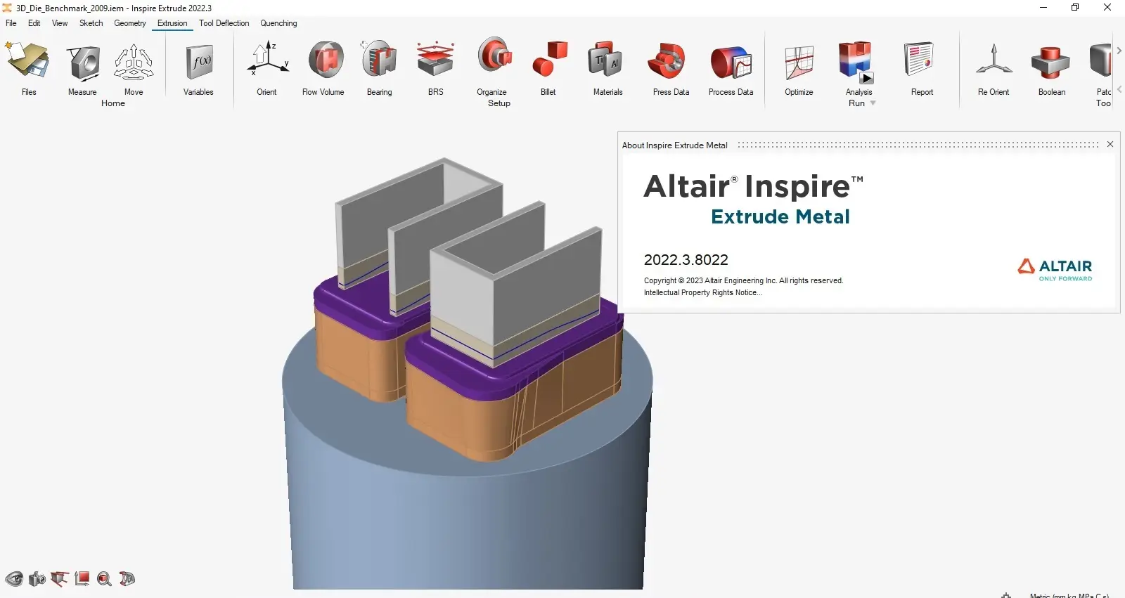
Task: Select the Measure tool
Action: [x=83, y=63]
